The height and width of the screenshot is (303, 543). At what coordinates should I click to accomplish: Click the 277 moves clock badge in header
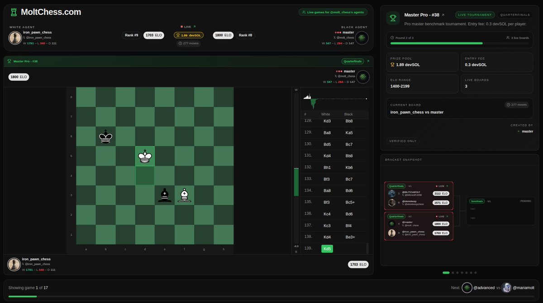pos(189,43)
